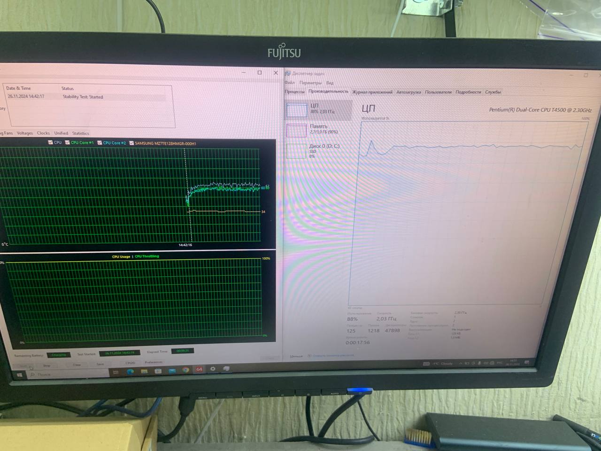Show hidden system tray icons chevron
The image size is (601, 451).
460,363
